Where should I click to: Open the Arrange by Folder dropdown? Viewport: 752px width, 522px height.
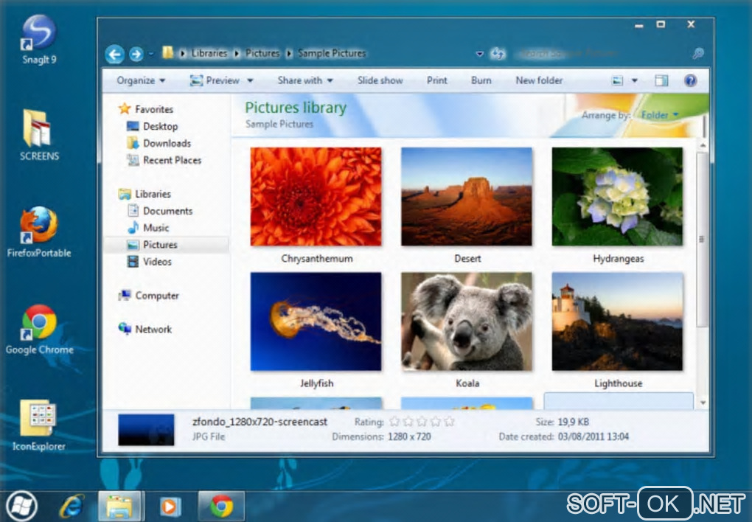click(x=660, y=115)
